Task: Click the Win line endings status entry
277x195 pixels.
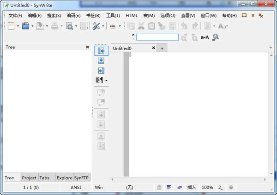Action: (x=99, y=187)
